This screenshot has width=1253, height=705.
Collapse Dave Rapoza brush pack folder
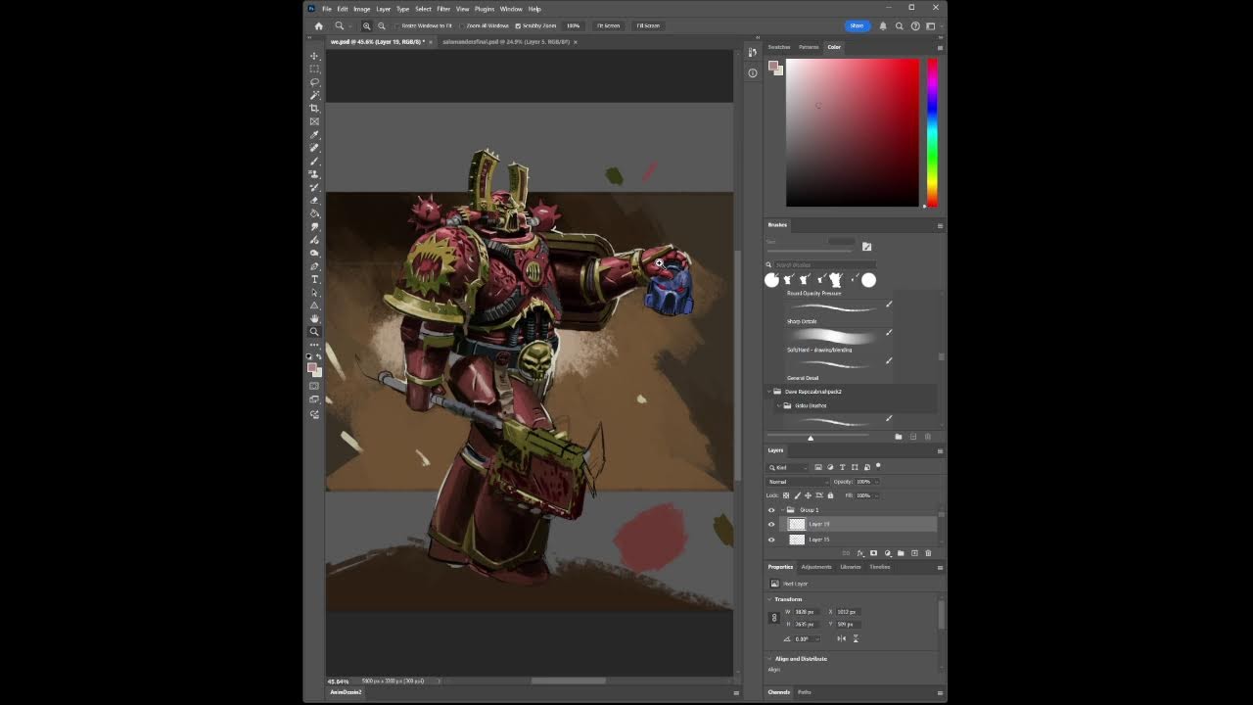768,392
